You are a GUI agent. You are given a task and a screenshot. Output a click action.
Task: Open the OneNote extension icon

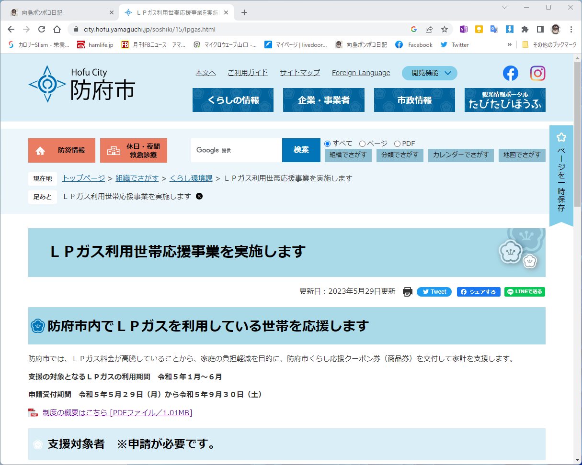pyautogui.click(x=463, y=29)
